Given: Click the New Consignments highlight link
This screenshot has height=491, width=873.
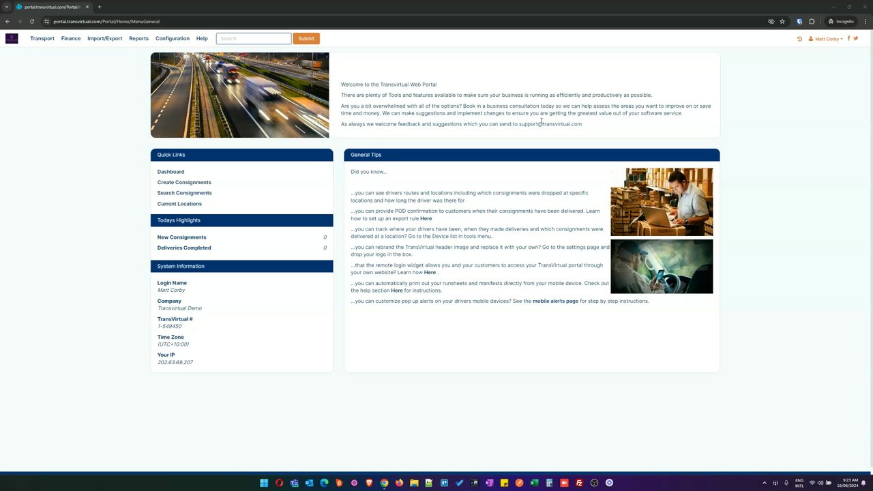Looking at the screenshot, I should point(181,237).
